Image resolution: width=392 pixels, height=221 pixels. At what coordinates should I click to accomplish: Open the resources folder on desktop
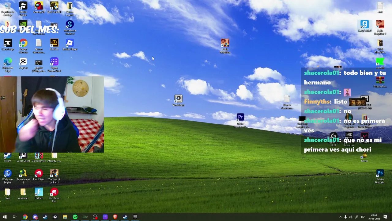point(23,194)
